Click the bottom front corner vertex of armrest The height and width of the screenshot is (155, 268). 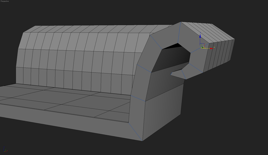pos(142,140)
